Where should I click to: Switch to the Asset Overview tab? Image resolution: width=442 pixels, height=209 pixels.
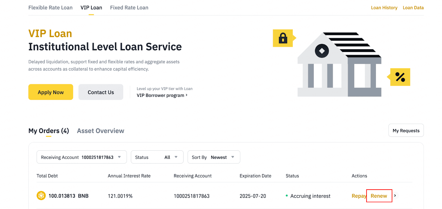(x=101, y=131)
